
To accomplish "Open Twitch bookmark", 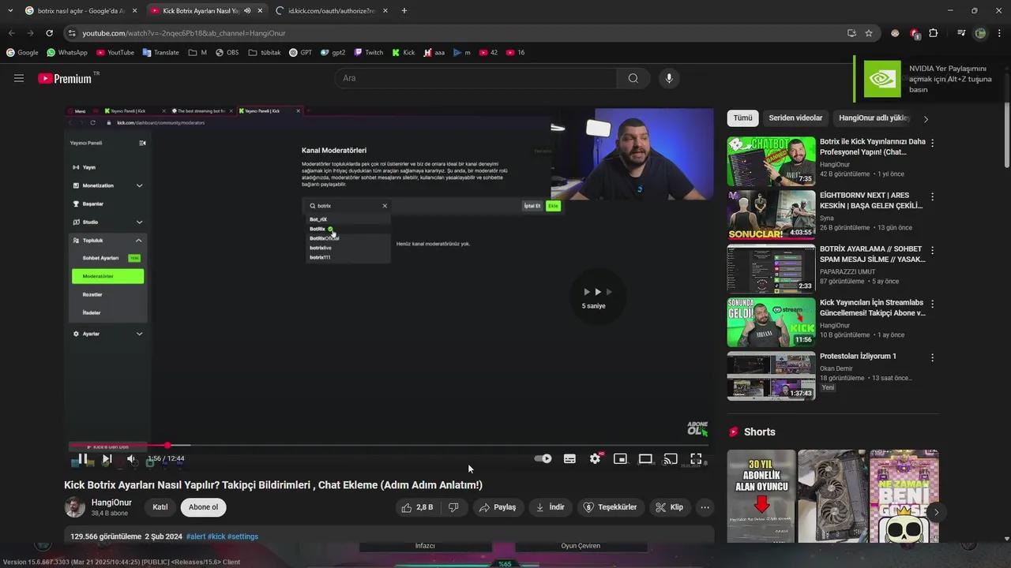I will point(368,53).
